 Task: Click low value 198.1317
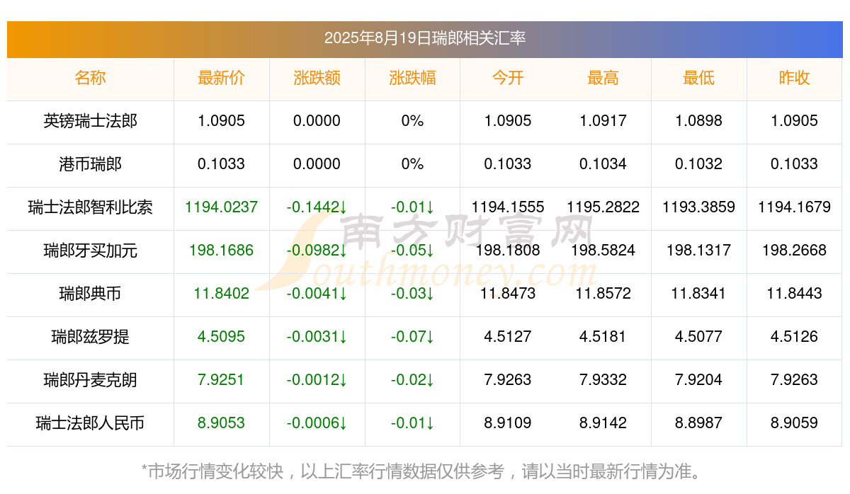(698, 251)
